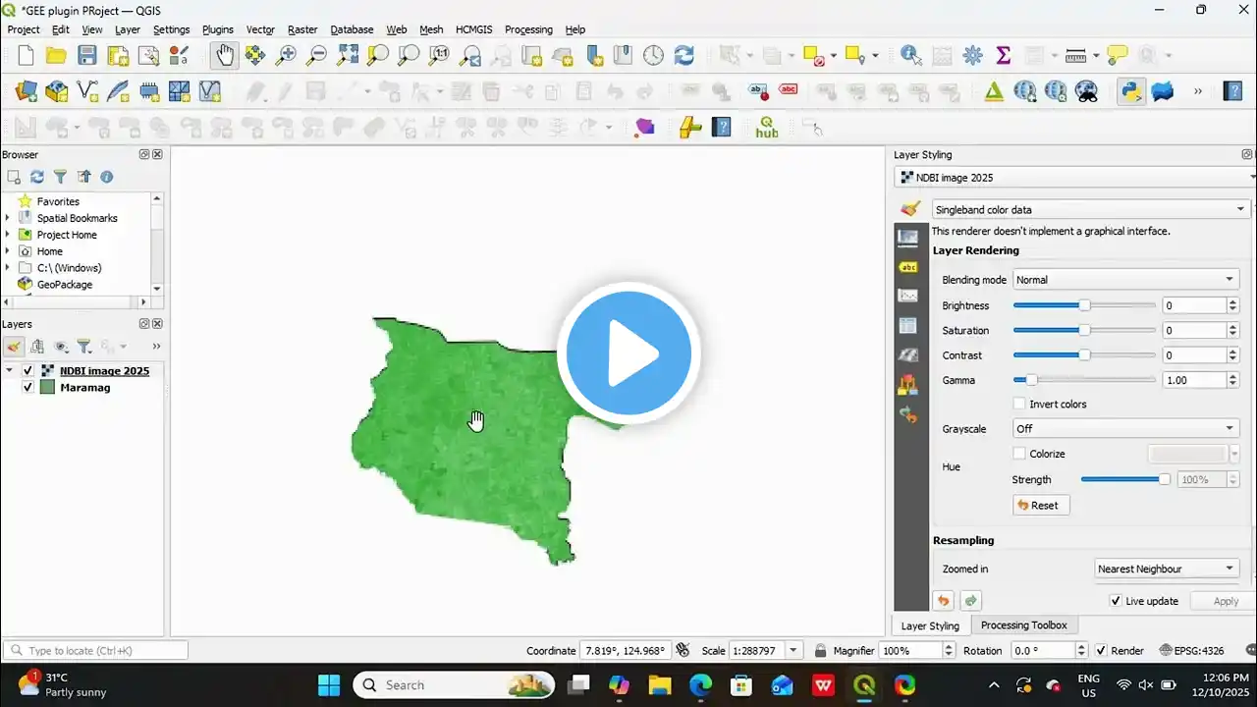Click the Zoom Full extent icon

[x=348, y=55]
